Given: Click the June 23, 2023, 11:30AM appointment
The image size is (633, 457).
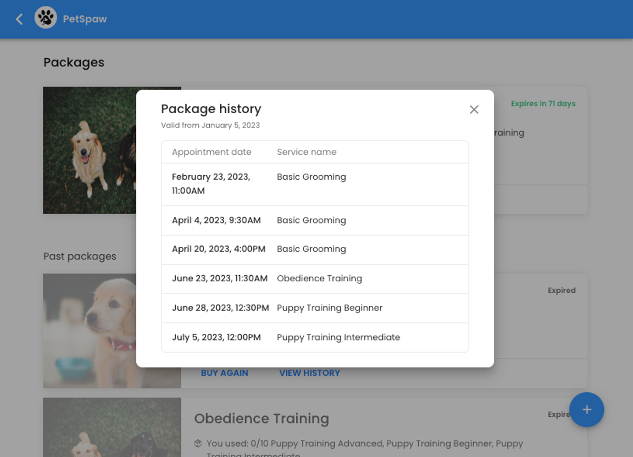Looking at the screenshot, I should (x=220, y=278).
